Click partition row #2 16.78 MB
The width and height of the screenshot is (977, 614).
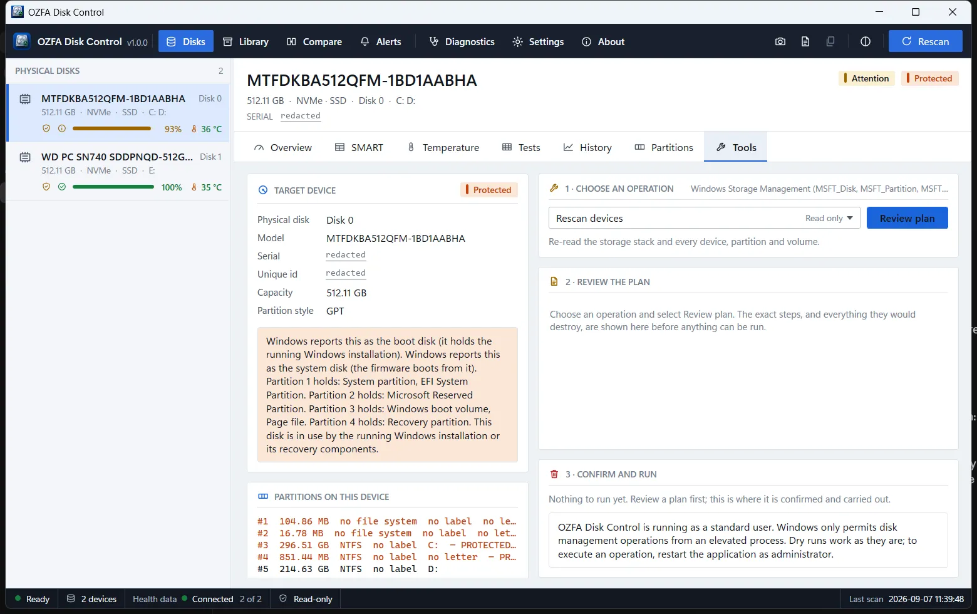387,533
